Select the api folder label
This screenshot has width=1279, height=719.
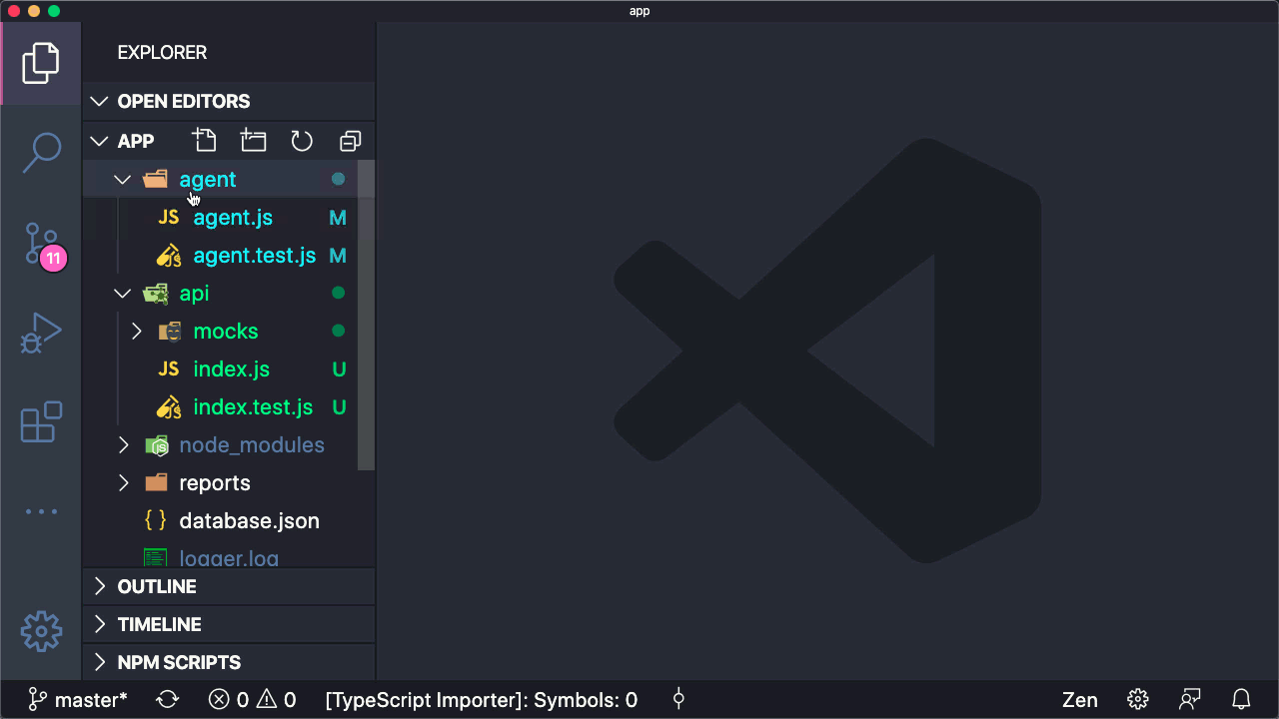(x=194, y=294)
